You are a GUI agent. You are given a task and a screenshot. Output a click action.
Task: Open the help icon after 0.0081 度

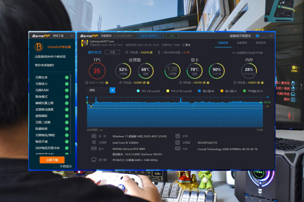tap(148, 83)
